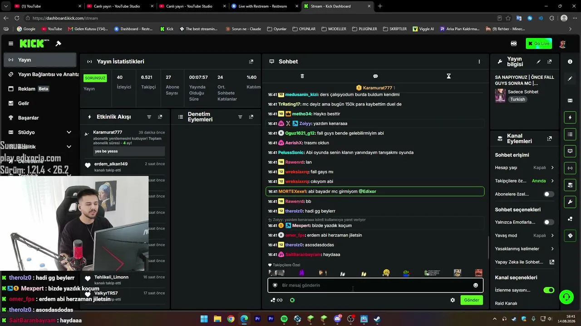Open the Etkinlik Akışı filter icon

tap(149, 117)
